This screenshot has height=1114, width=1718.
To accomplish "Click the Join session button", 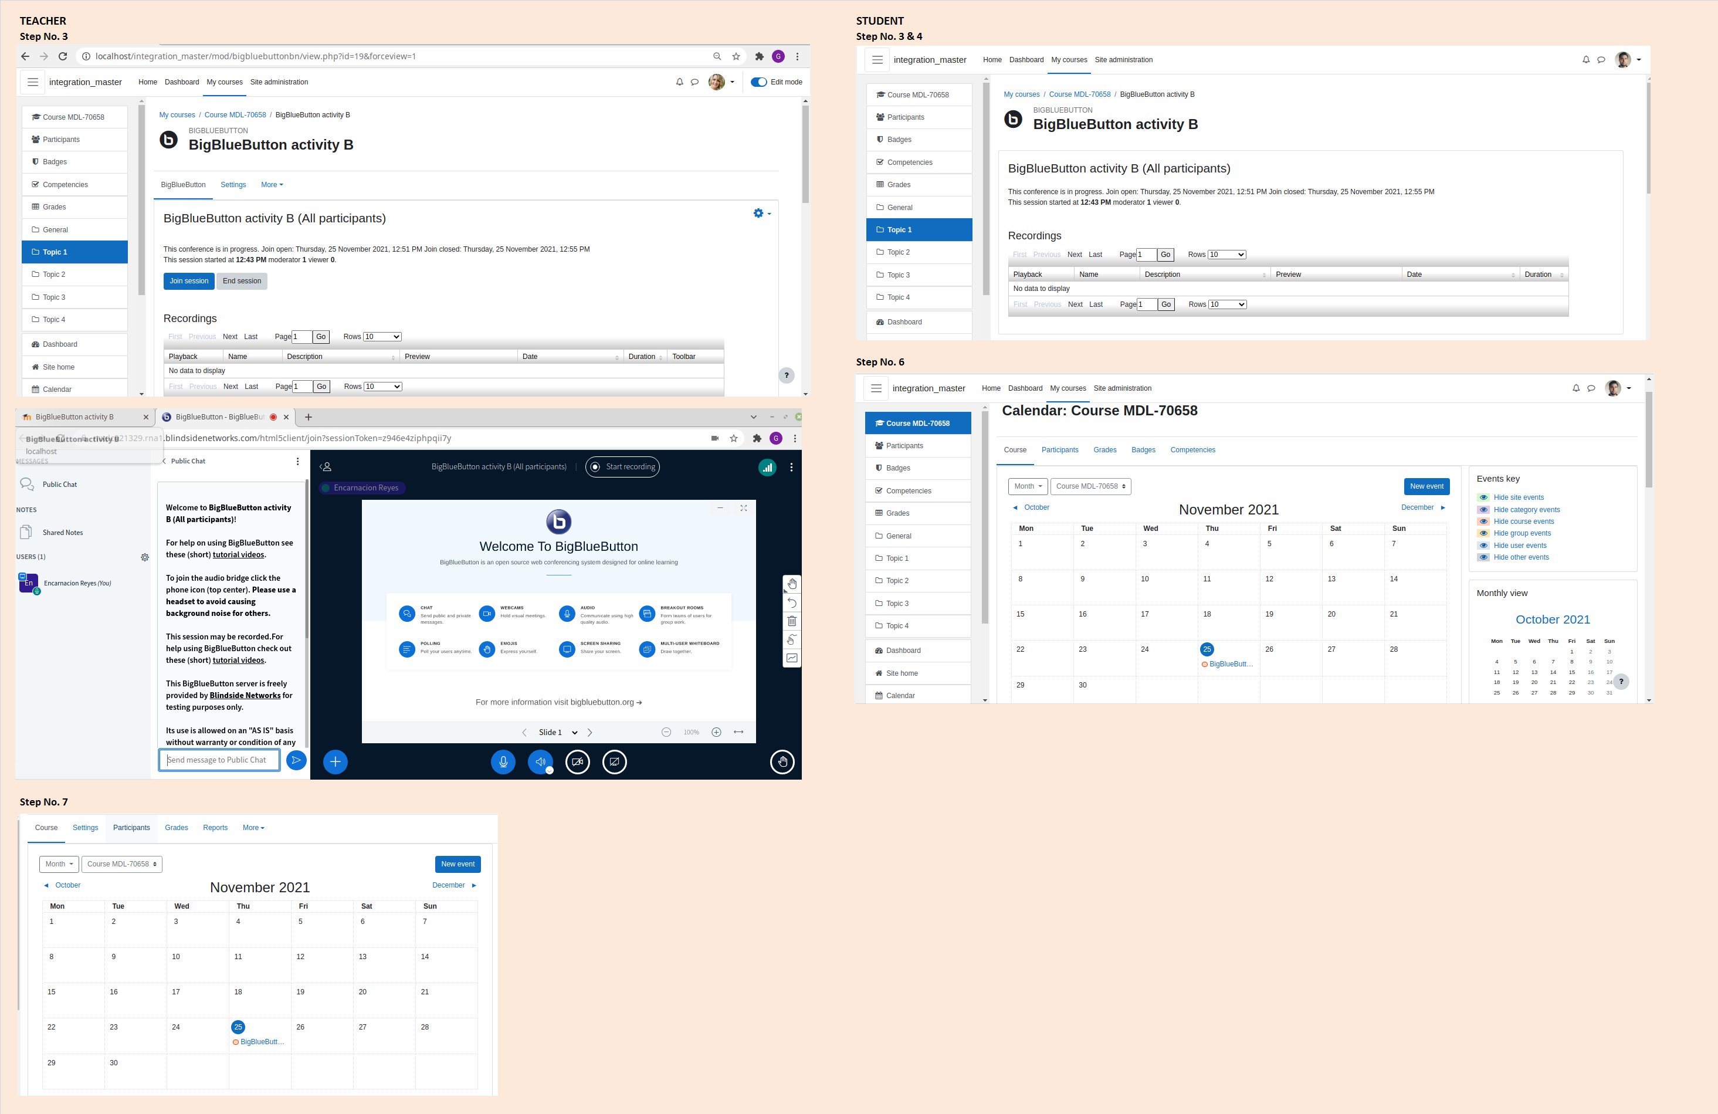I will click(x=189, y=281).
